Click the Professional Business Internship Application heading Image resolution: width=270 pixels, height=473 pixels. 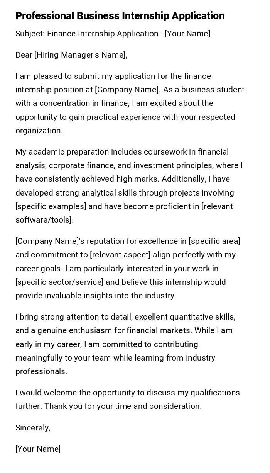(x=120, y=16)
